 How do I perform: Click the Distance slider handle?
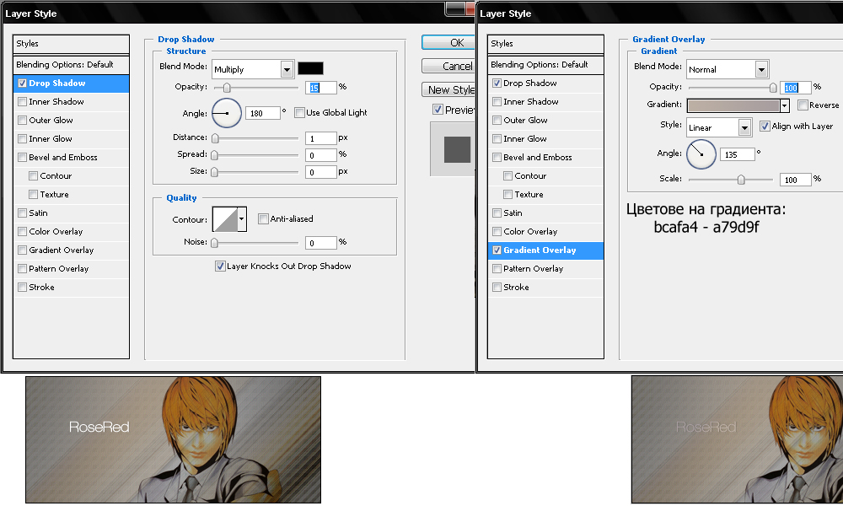pyautogui.click(x=215, y=139)
